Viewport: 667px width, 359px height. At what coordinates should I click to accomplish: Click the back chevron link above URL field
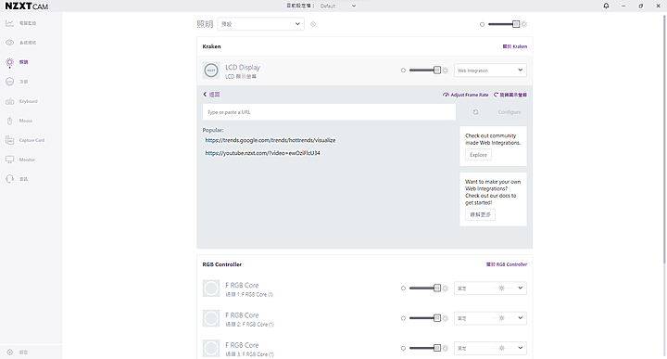[x=211, y=95]
